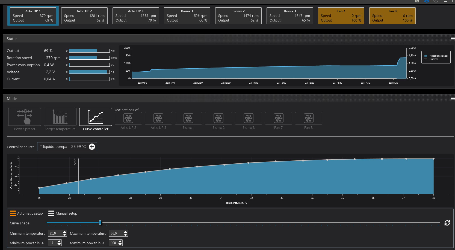Click the Start marker line on curve graph
Screen dimensions: 455x250
tap(79, 176)
